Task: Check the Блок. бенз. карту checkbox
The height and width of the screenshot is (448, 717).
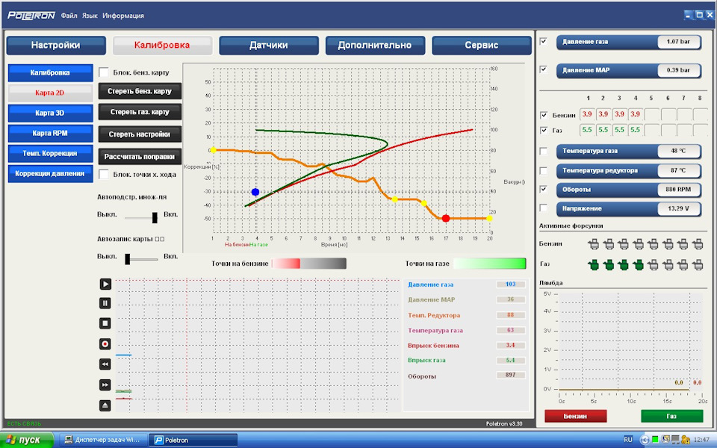Action: [104, 72]
